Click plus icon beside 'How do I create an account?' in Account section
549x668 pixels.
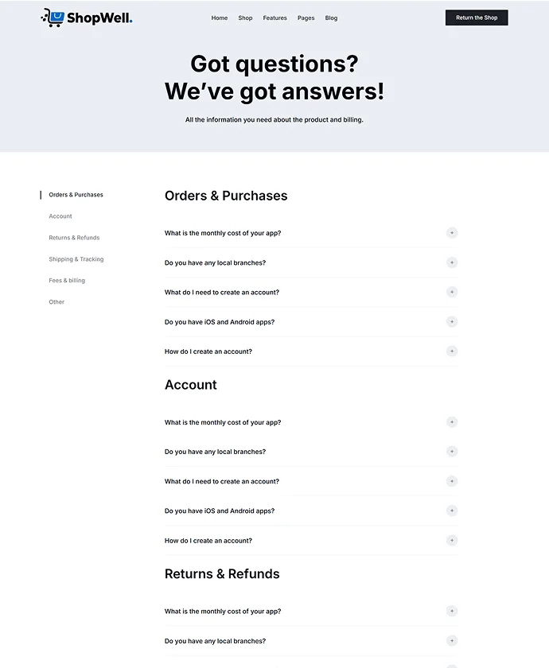pyautogui.click(x=452, y=541)
